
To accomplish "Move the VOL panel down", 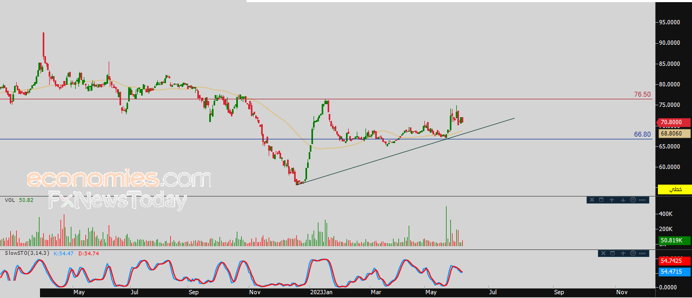I will (x=623, y=200).
